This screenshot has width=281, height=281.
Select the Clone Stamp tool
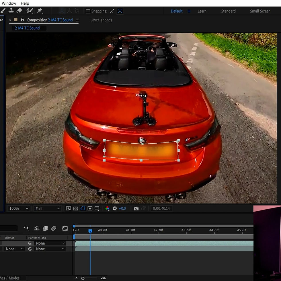pyautogui.click(x=11, y=11)
